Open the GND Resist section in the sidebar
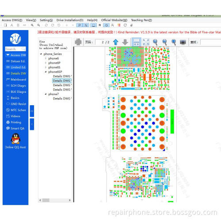 click(16, 104)
